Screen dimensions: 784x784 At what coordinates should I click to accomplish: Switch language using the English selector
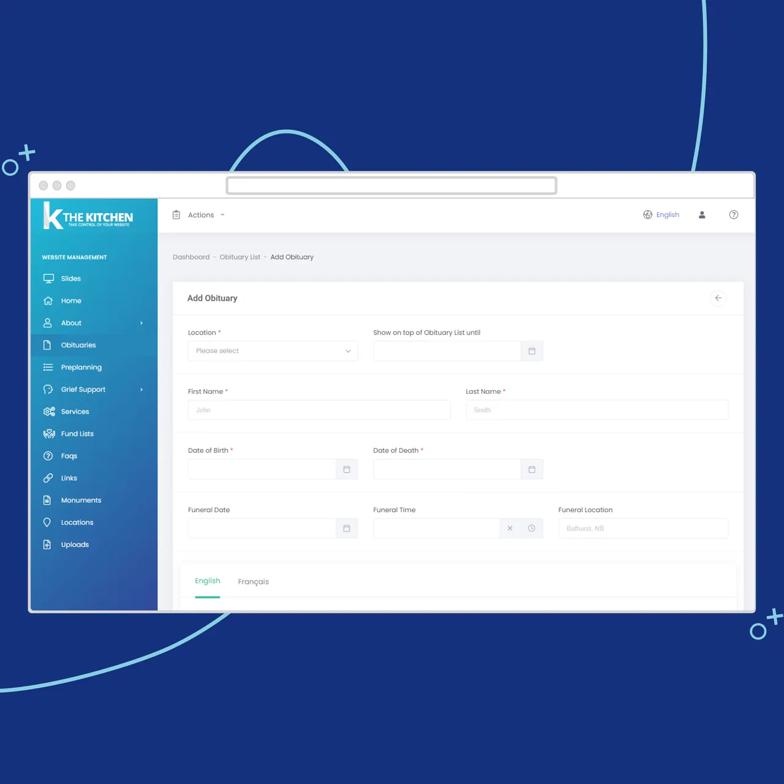point(661,215)
